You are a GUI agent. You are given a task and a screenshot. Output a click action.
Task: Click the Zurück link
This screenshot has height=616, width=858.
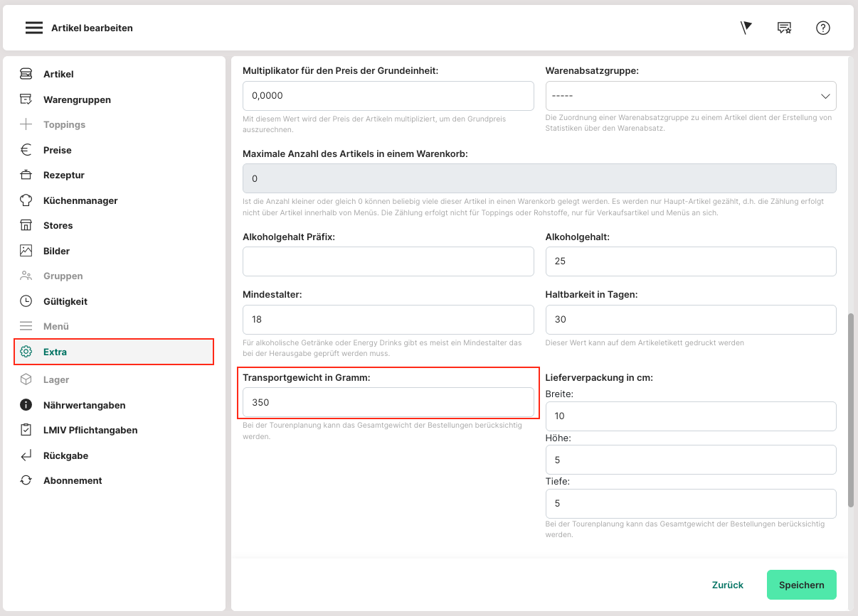click(x=727, y=585)
